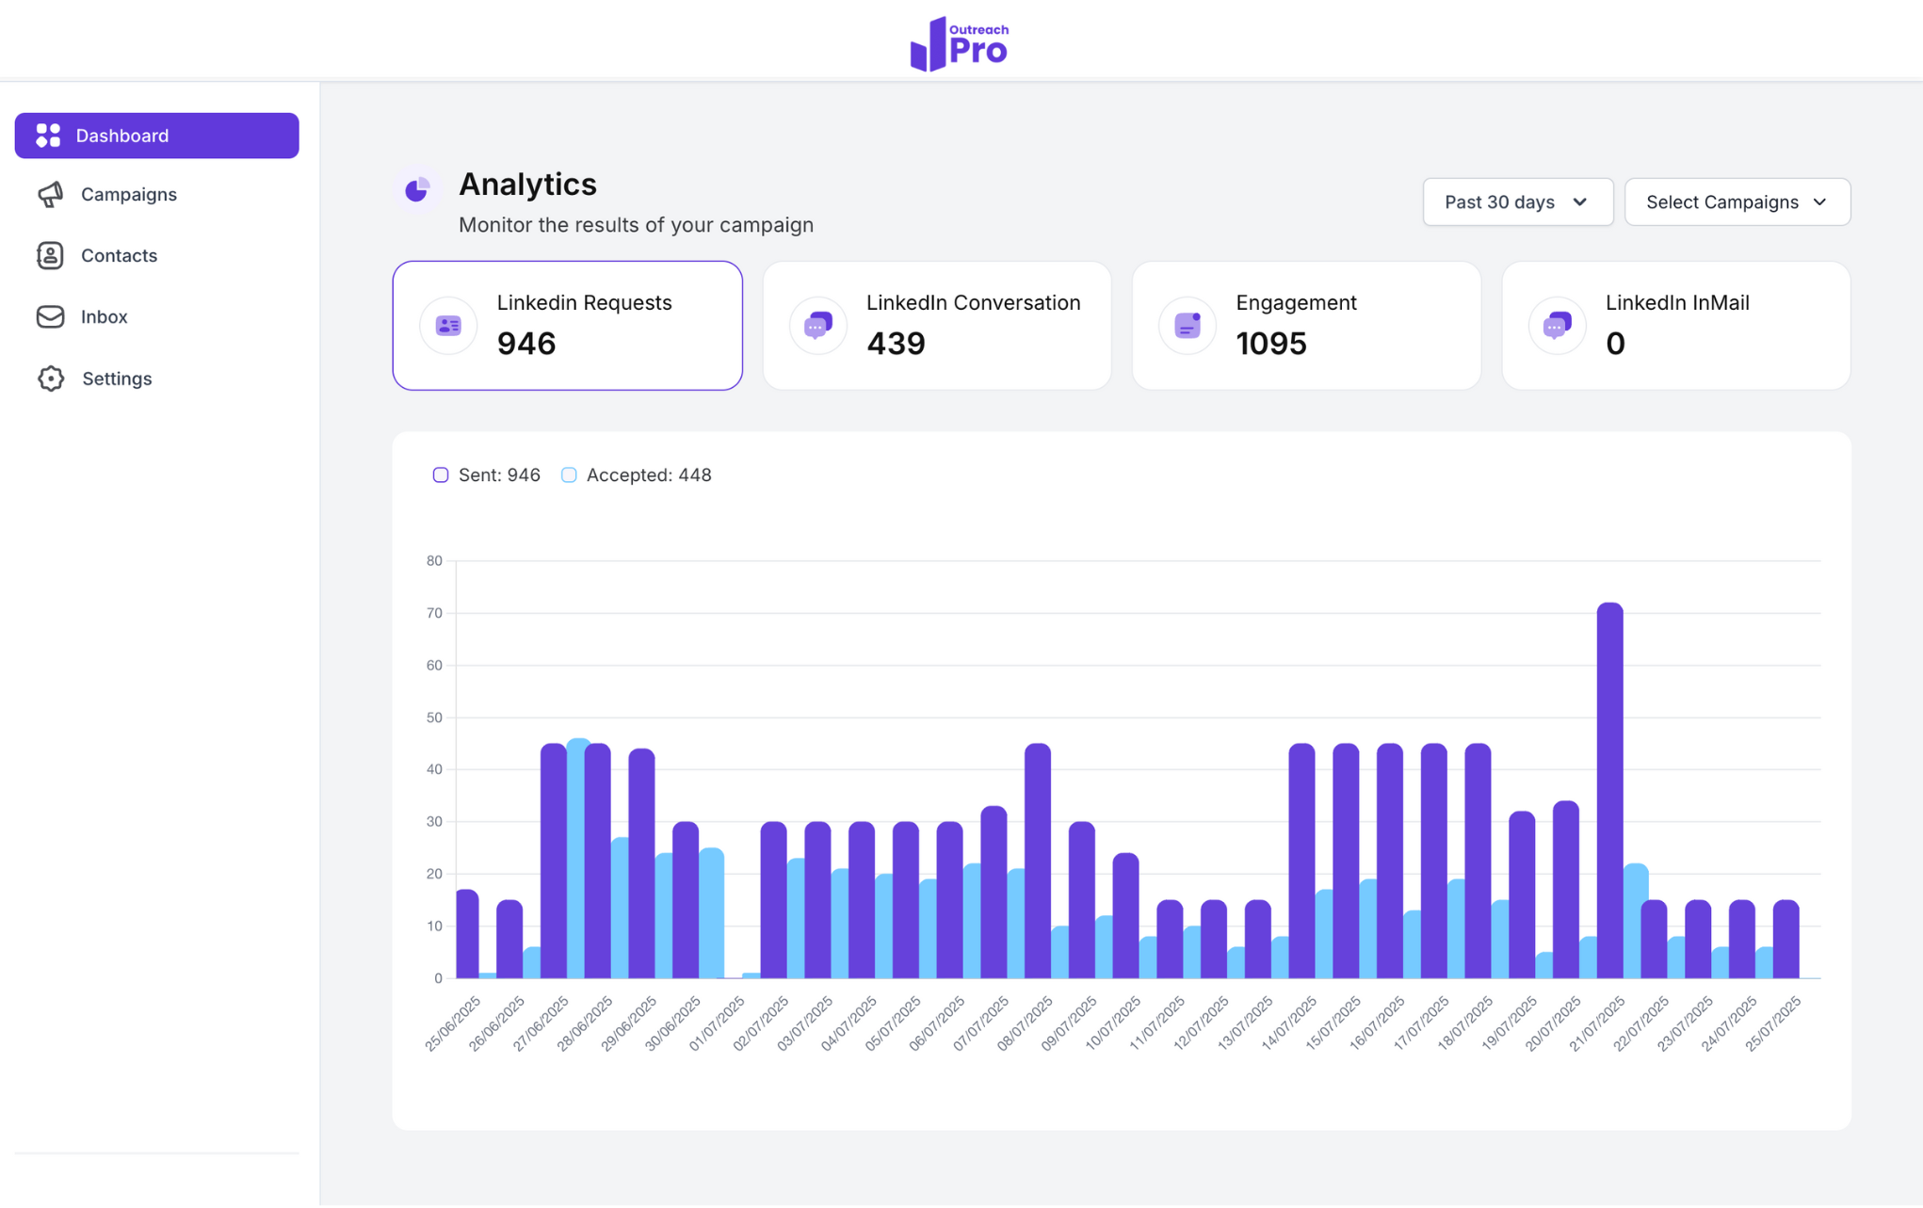Open the Select Campaigns dropdown
The image size is (1923, 1208).
click(x=1736, y=201)
